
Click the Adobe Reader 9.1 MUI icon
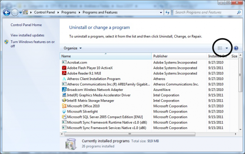coord(64,73)
